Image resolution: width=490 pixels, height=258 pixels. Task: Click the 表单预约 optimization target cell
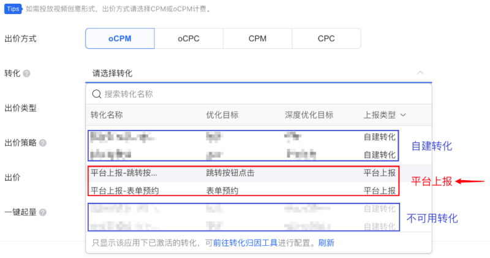[222, 191]
